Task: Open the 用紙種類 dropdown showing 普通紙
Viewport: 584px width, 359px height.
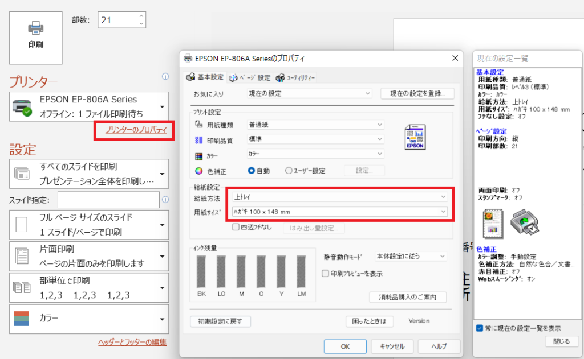Action: 315,124
